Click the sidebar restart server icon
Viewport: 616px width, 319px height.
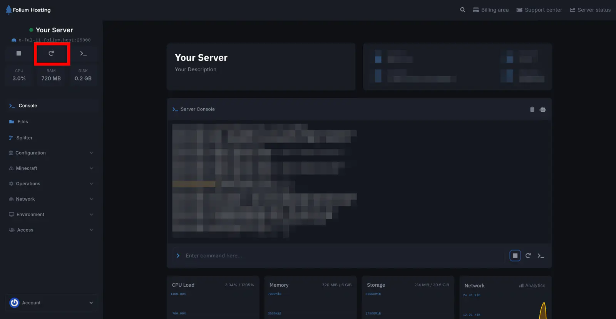[x=51, y=54]
